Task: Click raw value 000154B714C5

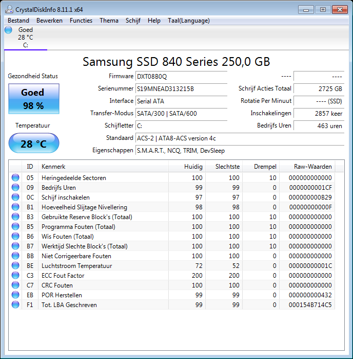Action: click(310, 305)
